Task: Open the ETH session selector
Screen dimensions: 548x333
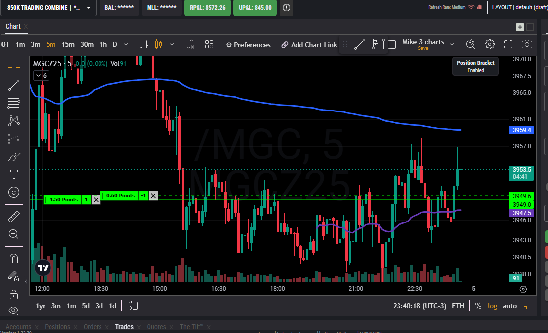Action: [458, 306]
